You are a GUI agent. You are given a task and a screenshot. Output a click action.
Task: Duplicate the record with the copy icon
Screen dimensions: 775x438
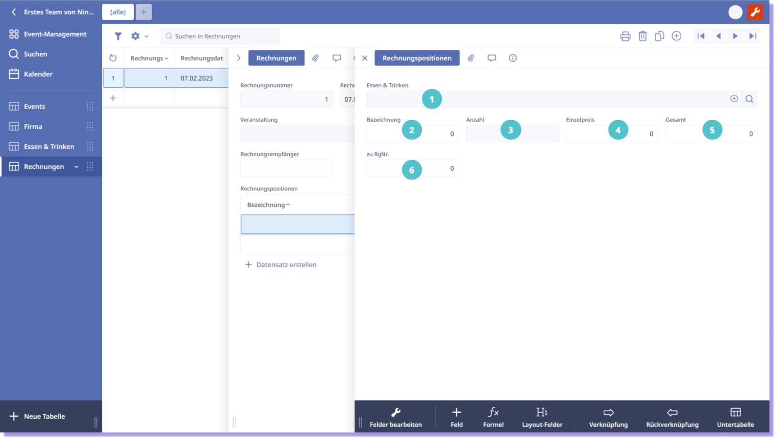(659, 36)
